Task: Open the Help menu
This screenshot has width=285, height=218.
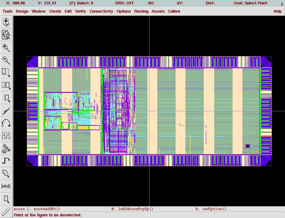Action: (277, 11)
